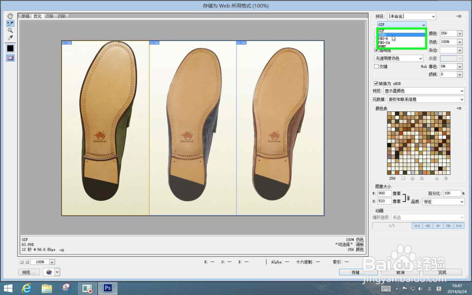Click the image width field showing 800
Image resolution: width=472 pixels, height=295 pixels.
click(384, 193)
